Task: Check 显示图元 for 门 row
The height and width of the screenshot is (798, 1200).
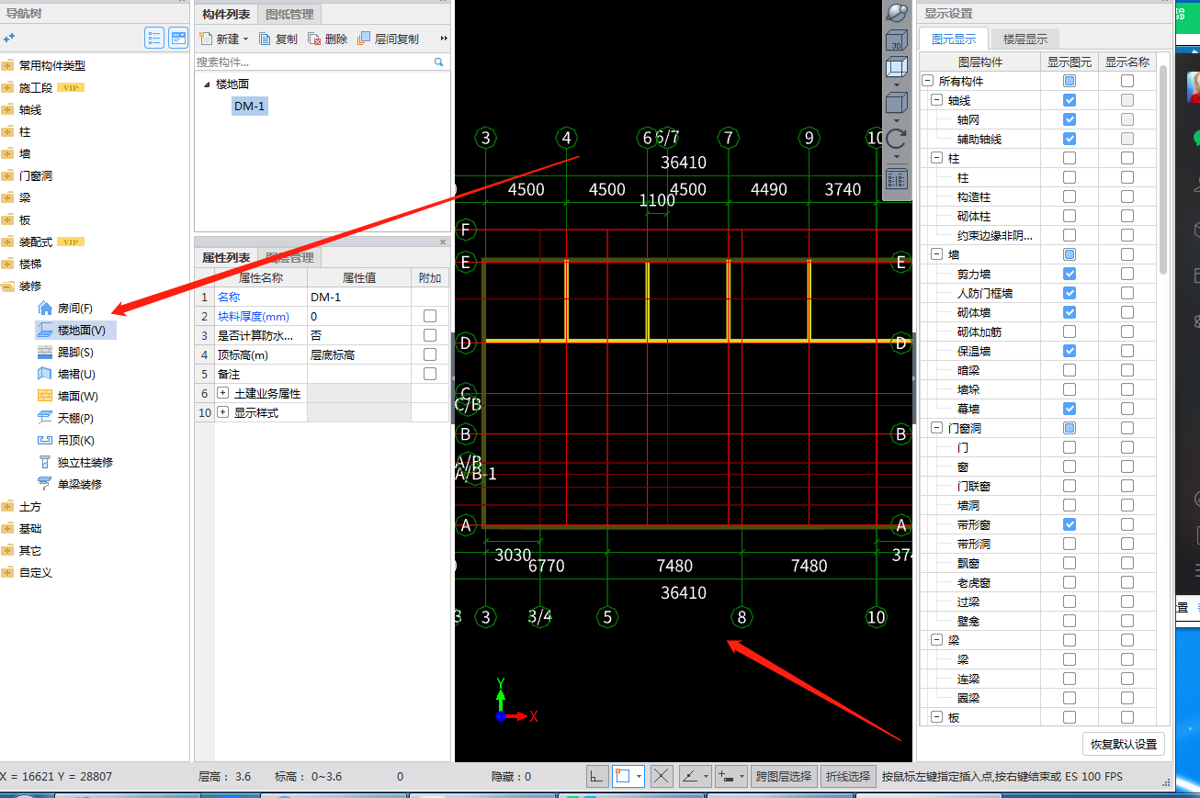Action: [x=1070, y=448]
